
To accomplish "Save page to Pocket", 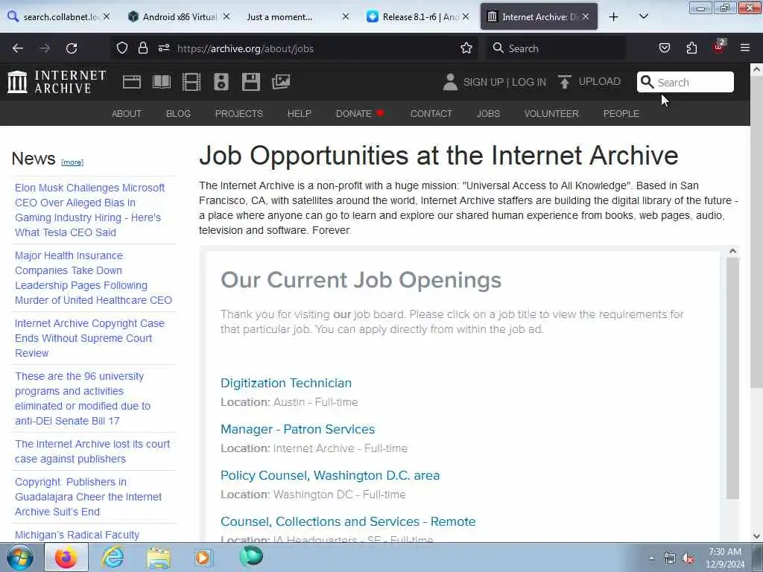I will coord(665,48).
